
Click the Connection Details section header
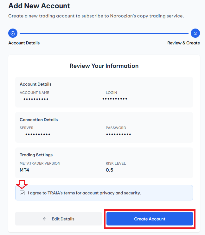[39, 120]
